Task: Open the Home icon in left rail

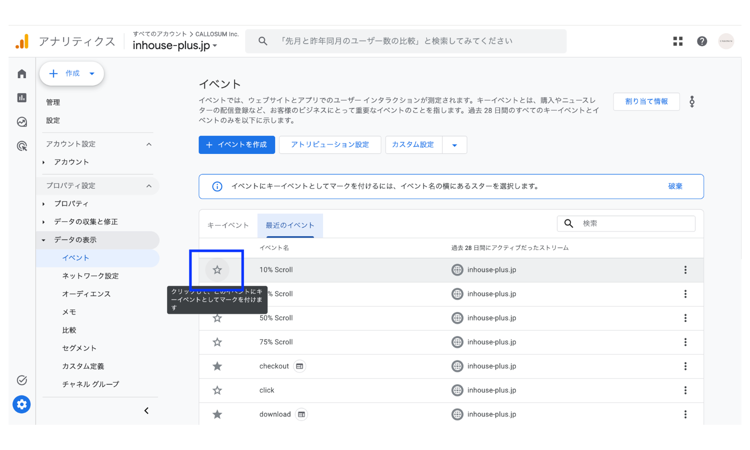Action: [x=21, y=74]
